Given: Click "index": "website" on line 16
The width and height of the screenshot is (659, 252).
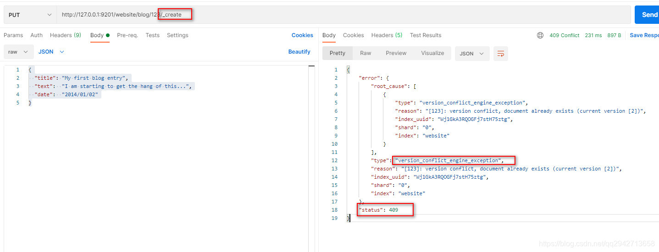Looking at the screenshot, I should click(x=398, y=193).
